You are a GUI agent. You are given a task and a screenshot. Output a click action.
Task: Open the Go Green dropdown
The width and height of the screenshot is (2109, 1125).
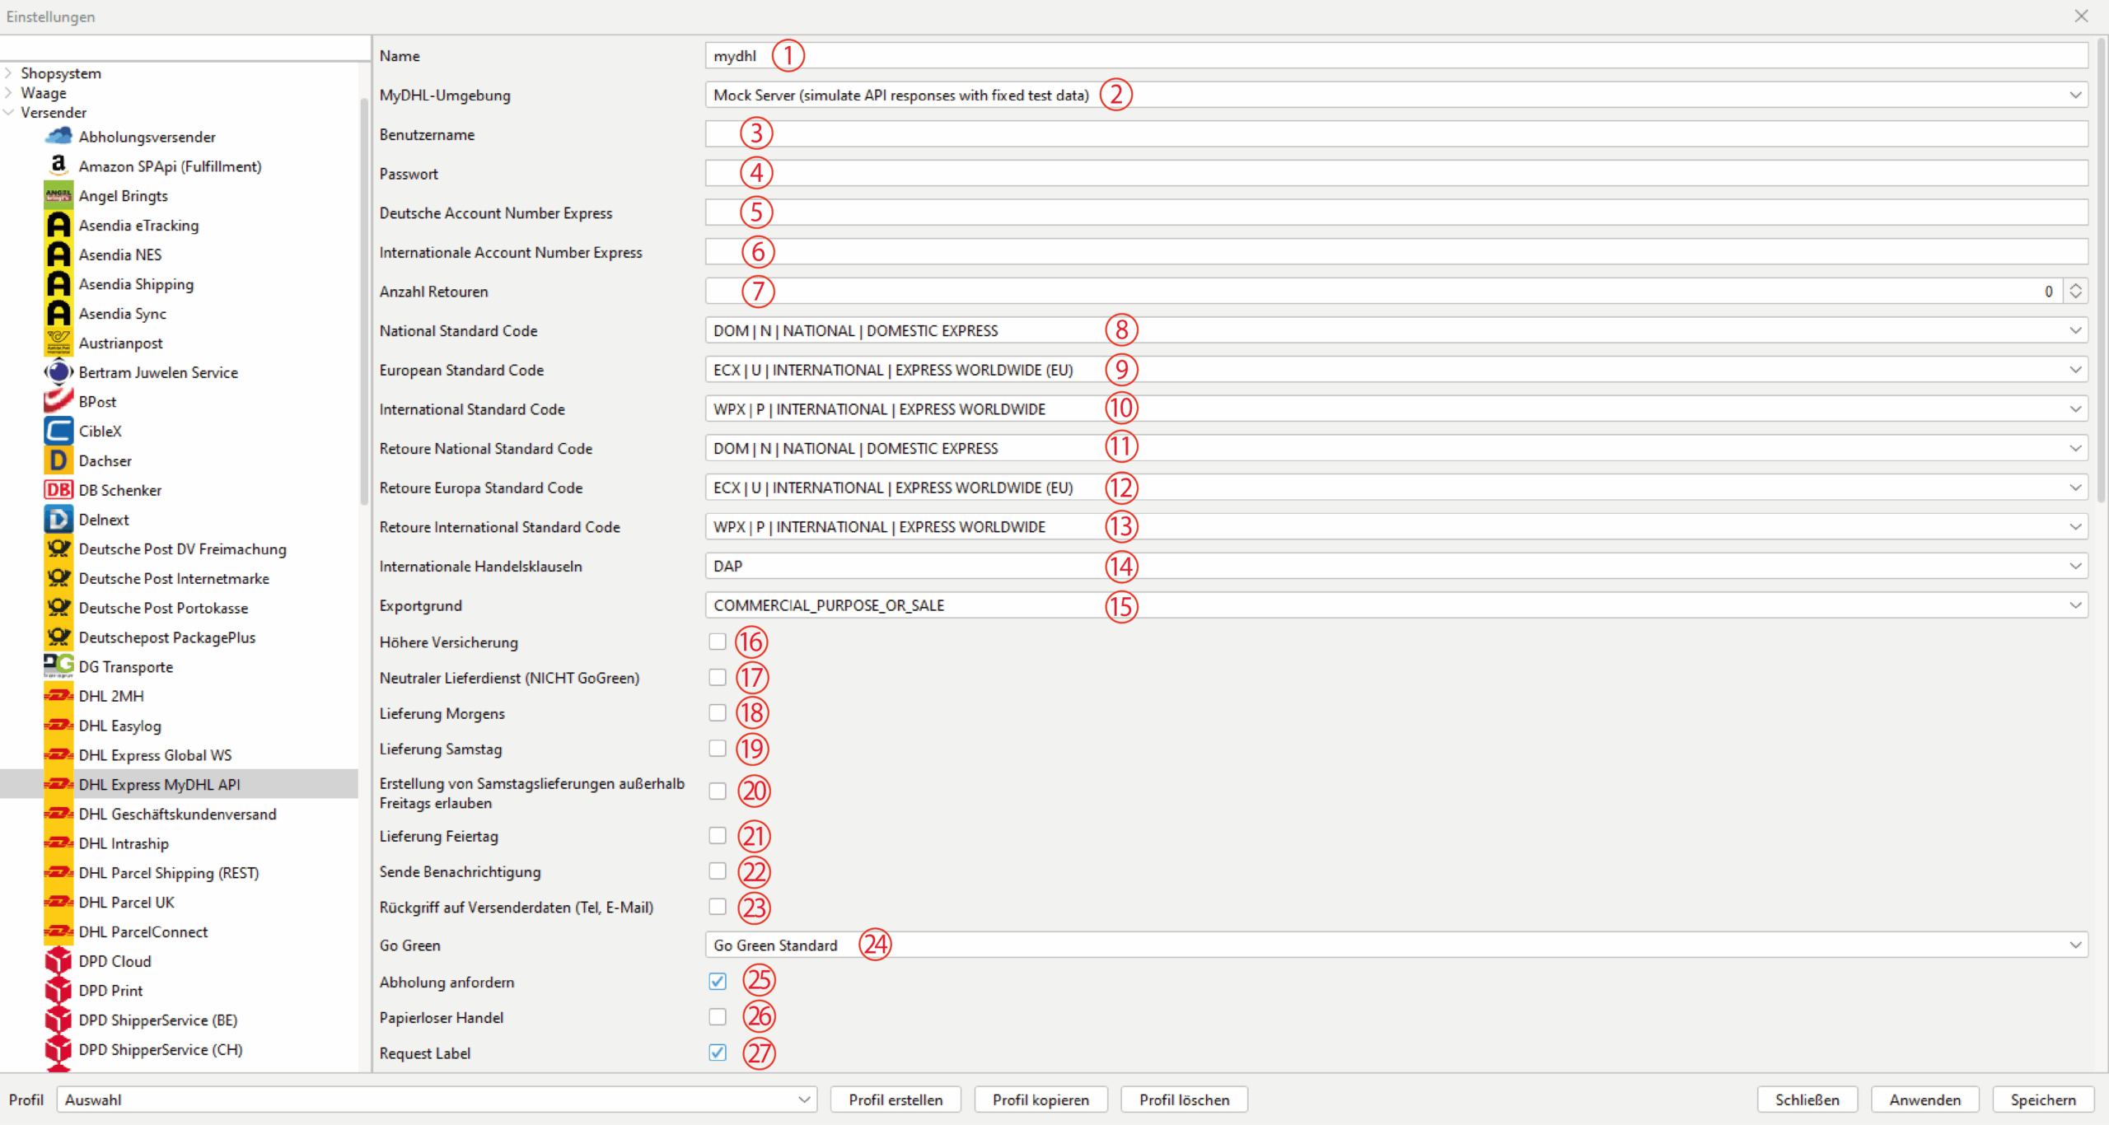pos(1396,945)
